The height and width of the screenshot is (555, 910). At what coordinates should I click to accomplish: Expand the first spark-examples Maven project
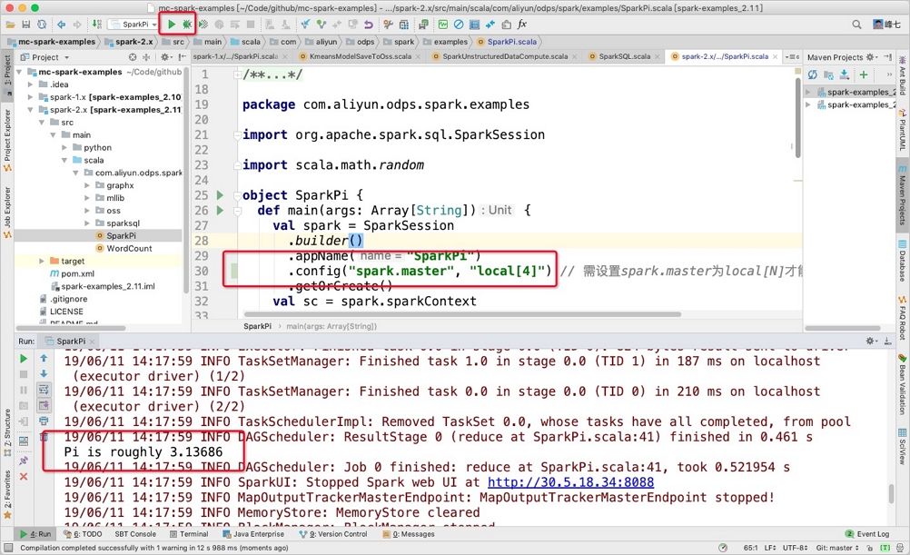[x=808, y=92]
